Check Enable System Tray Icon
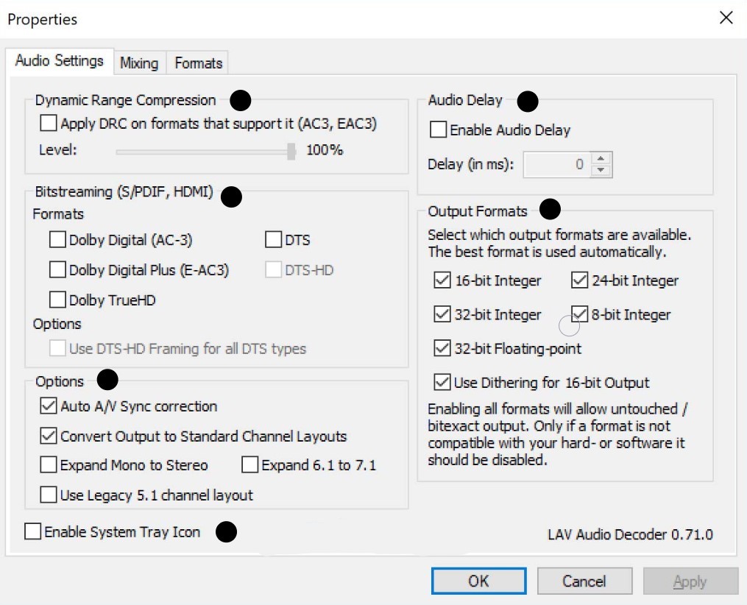The height and width of the screenshot is (605, 747). 33,531
